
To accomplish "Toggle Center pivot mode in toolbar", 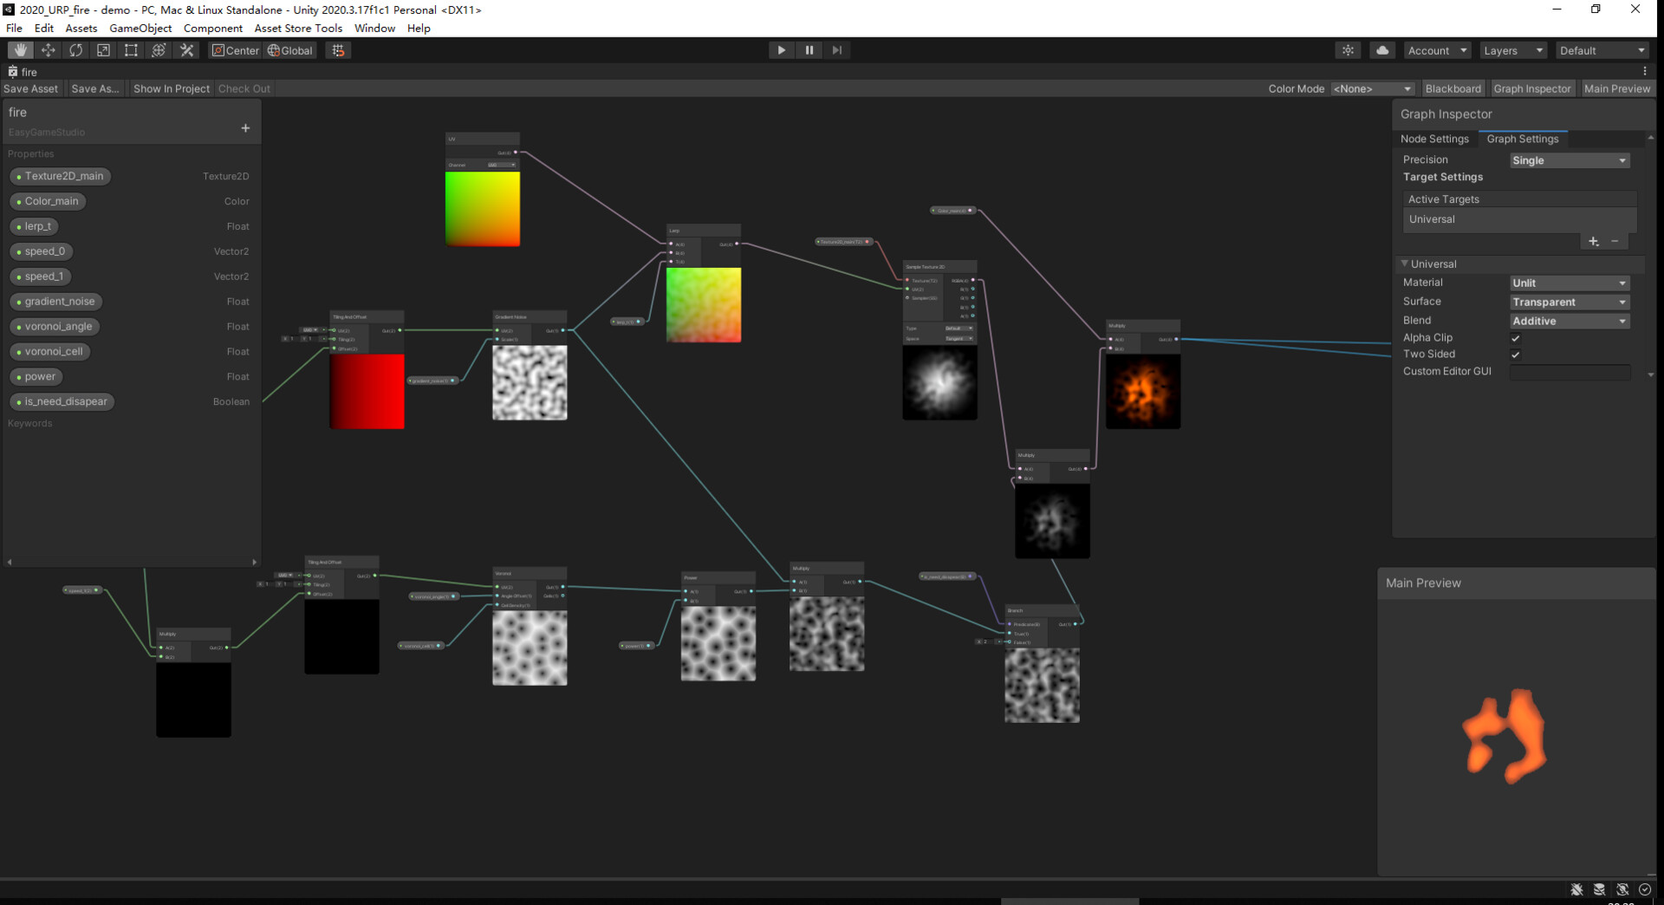I will click(235, 50).
